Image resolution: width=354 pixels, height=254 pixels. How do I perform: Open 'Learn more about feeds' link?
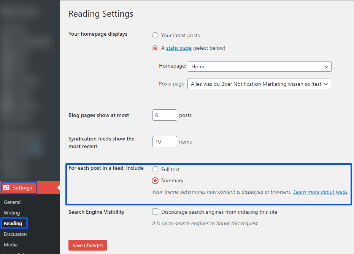point(321,192)
